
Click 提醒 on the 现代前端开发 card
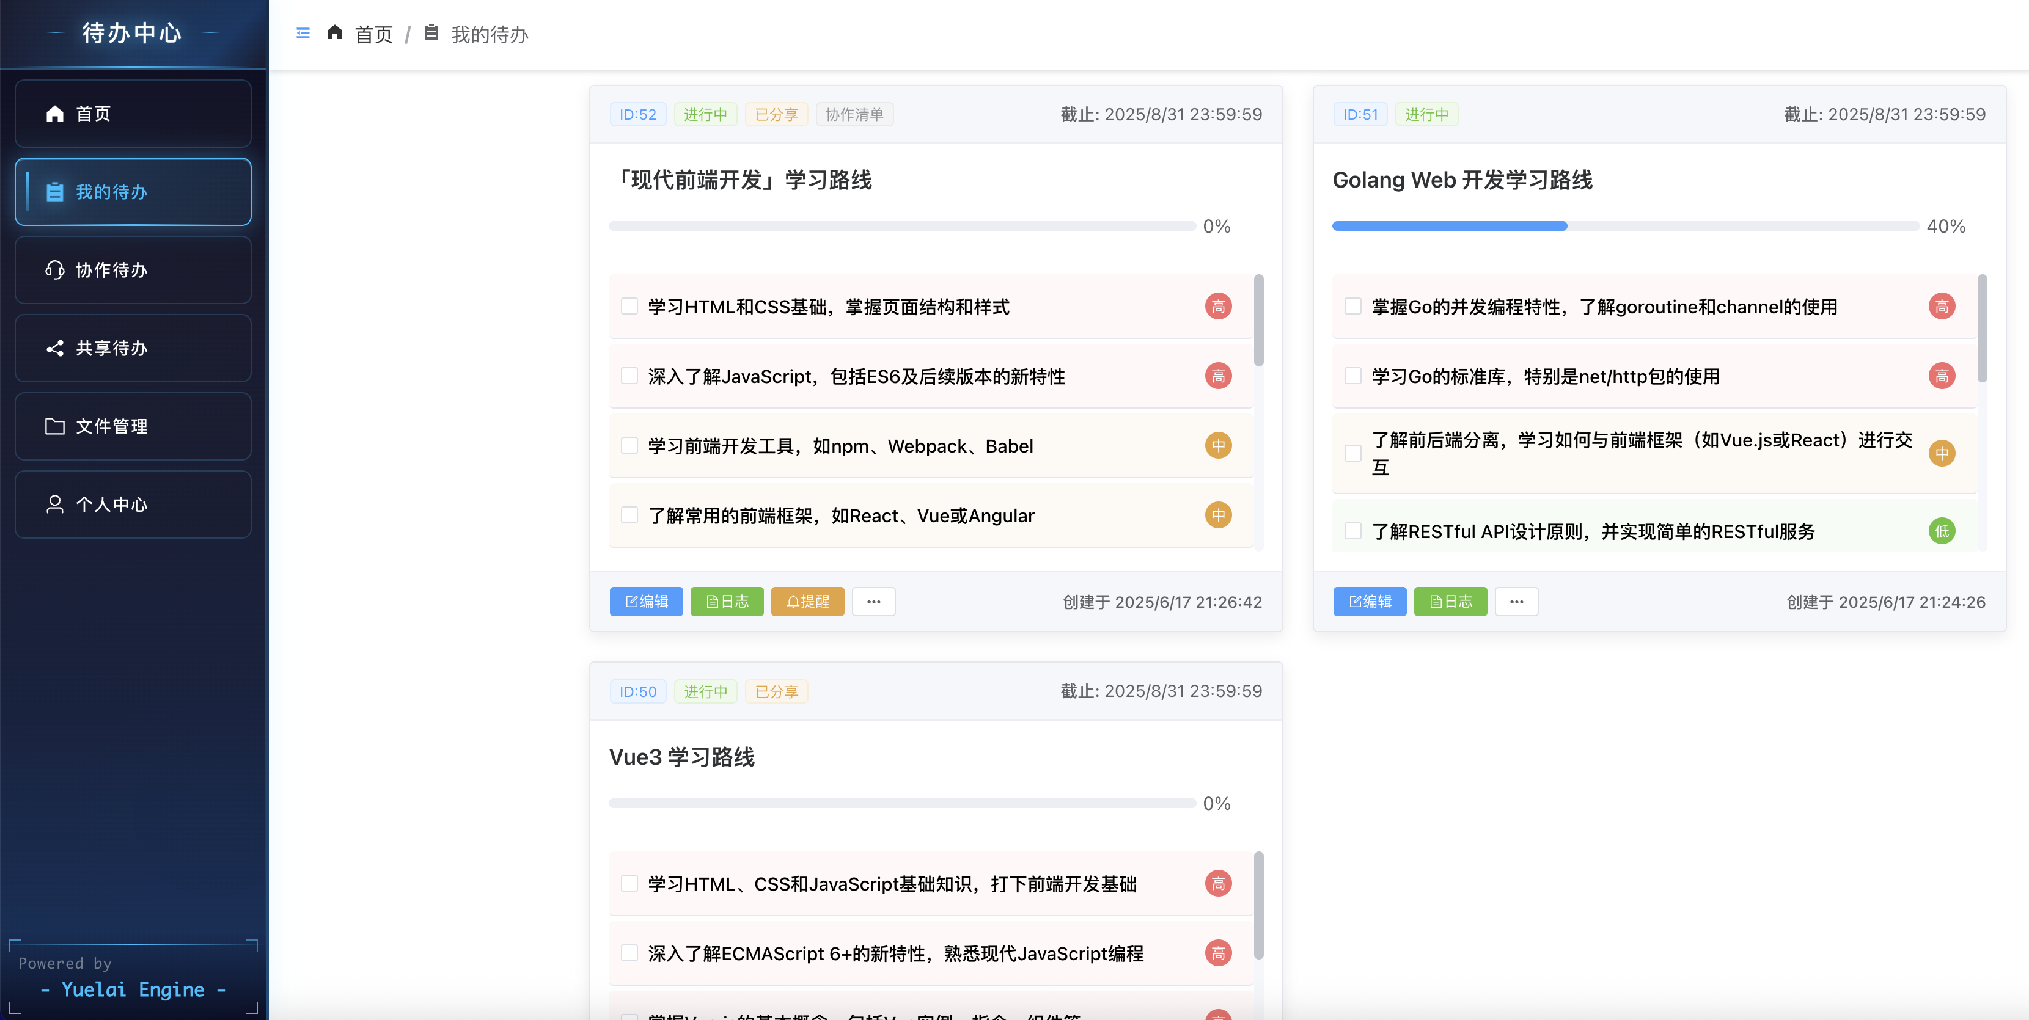pos(807,601)
